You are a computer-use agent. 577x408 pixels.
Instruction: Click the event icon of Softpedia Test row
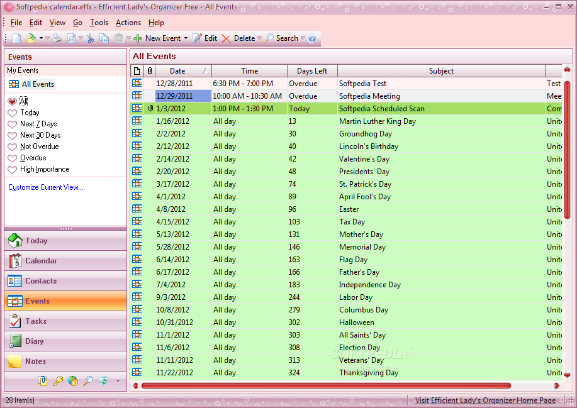[x=137, y=84]
